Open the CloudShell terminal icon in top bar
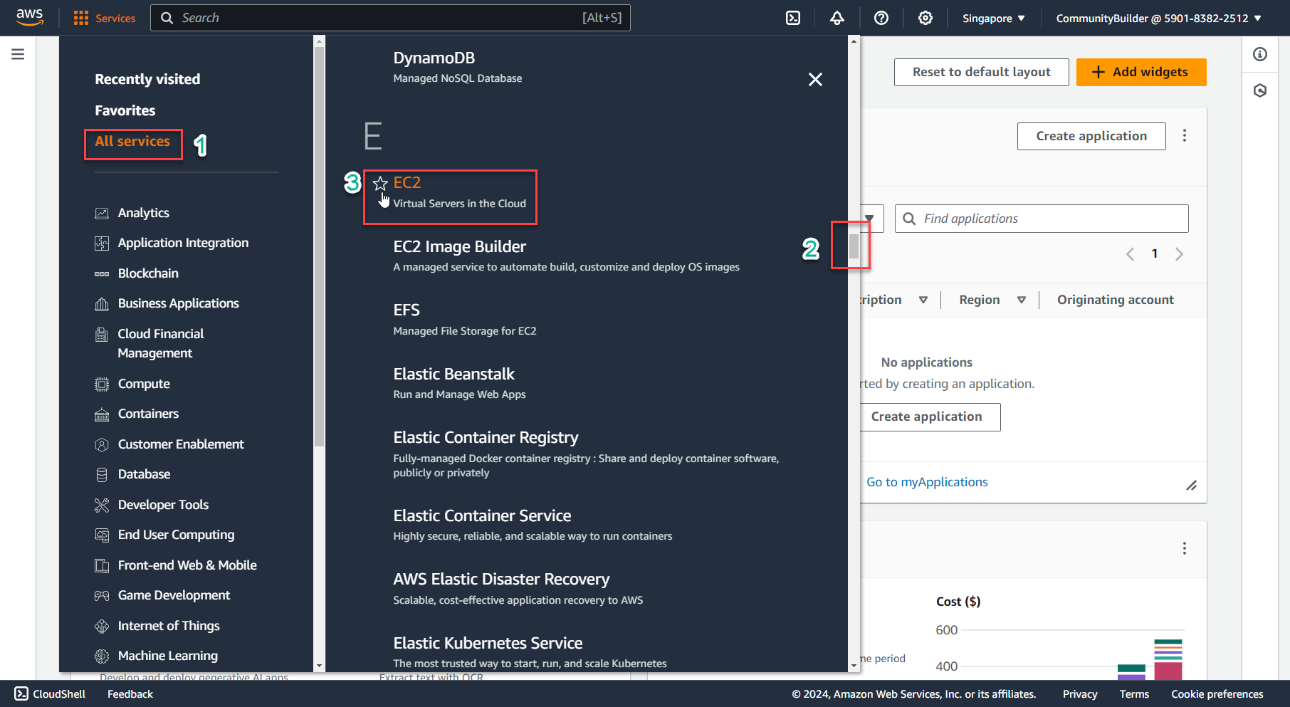1290x707 pixels. click(792, 17)
